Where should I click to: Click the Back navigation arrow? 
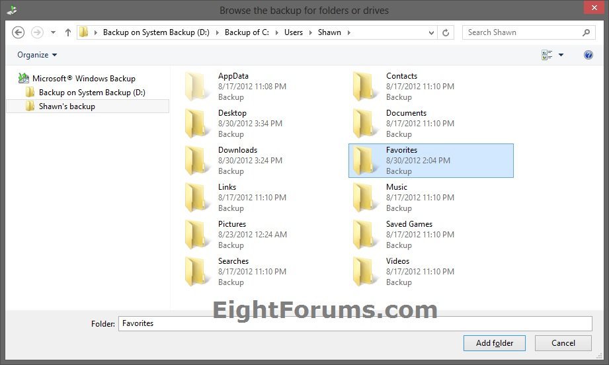click(19, 32)
